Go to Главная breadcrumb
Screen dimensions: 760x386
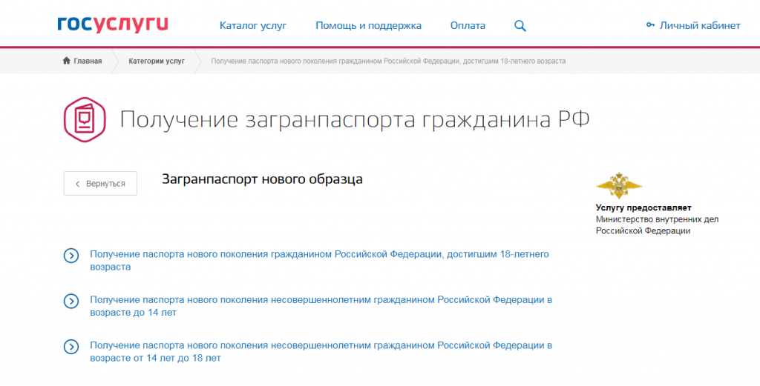[x=88, y=61]
